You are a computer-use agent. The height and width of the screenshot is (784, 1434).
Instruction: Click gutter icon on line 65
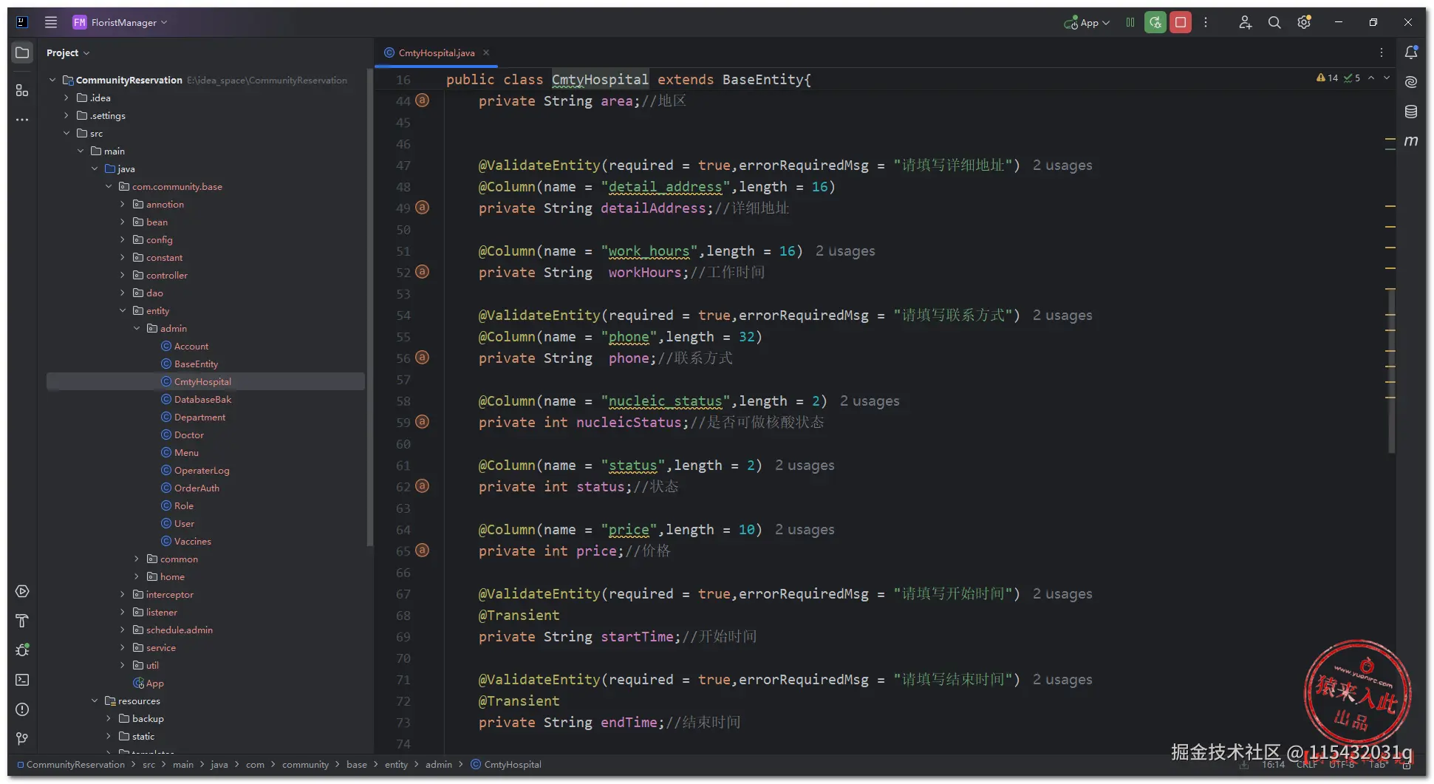tap(422, 550)
